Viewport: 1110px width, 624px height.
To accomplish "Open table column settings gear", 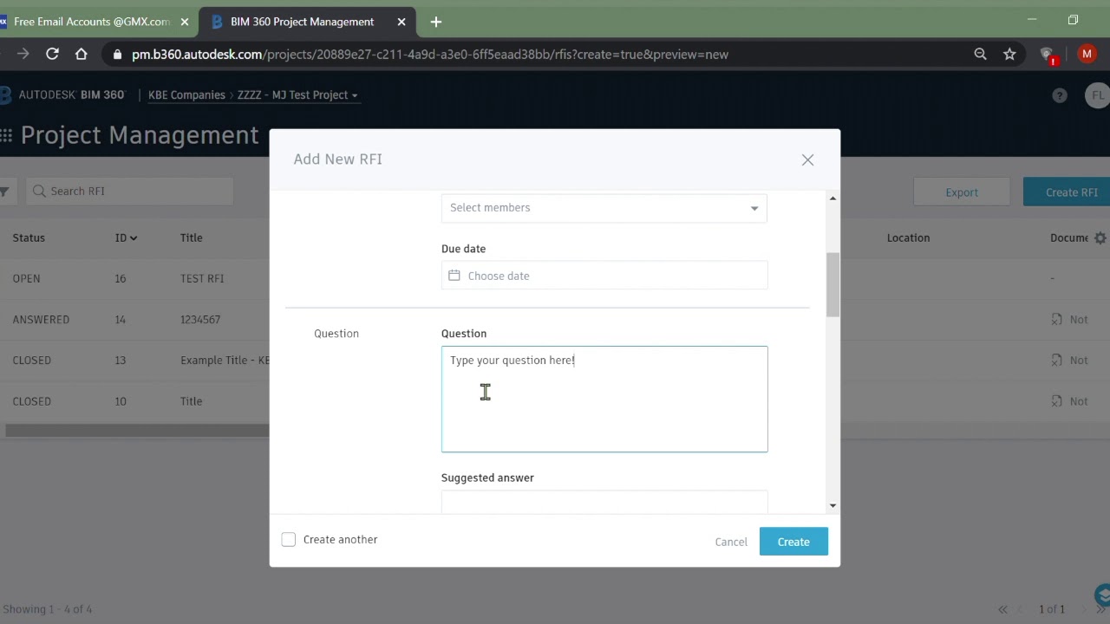I will (x=1100, y=237).
